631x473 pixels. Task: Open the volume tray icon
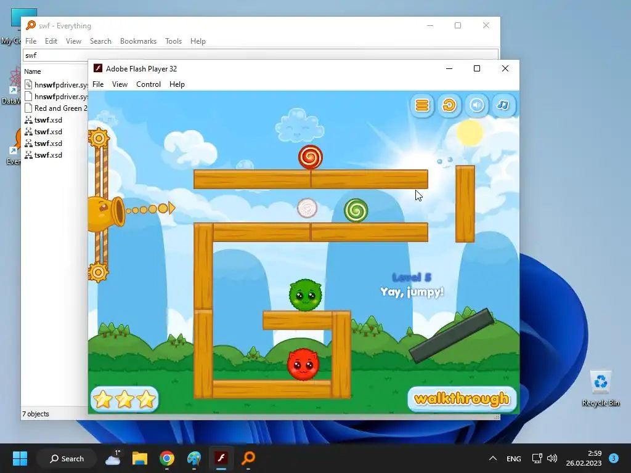pyautogui.click(x=552, y=458)
